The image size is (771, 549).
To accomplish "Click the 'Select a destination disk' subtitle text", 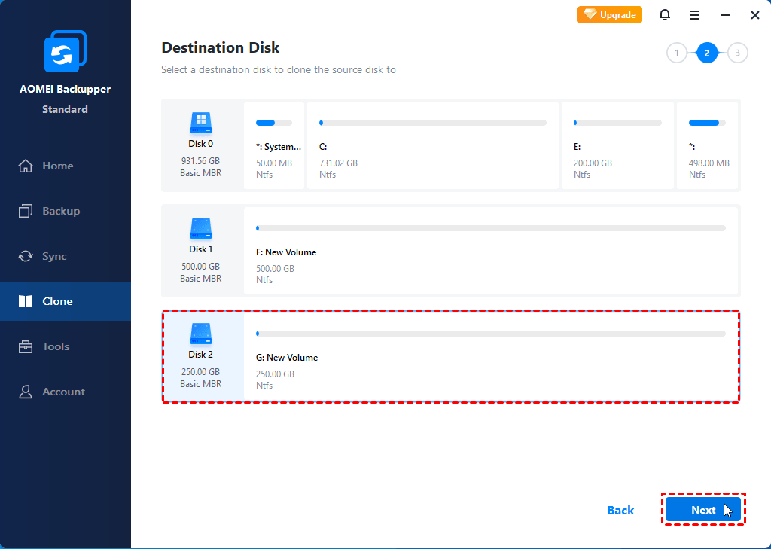I will pyautogui.click(x=279, y=69).
